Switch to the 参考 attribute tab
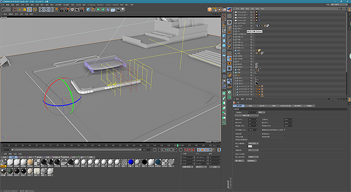The width and height of the screenshot is (351, 192). coord(274,106)
